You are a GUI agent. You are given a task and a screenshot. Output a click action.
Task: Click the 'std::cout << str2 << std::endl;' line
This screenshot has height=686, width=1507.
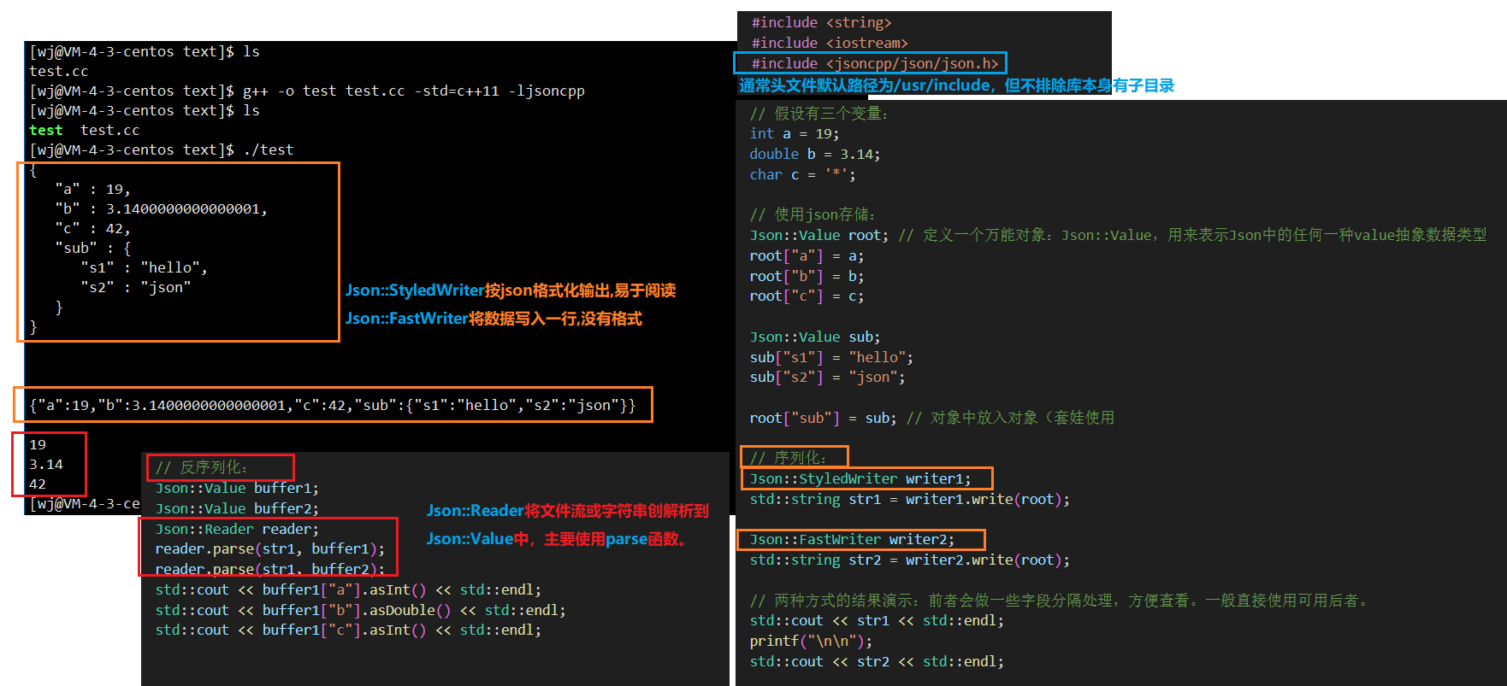coord(877,661)
